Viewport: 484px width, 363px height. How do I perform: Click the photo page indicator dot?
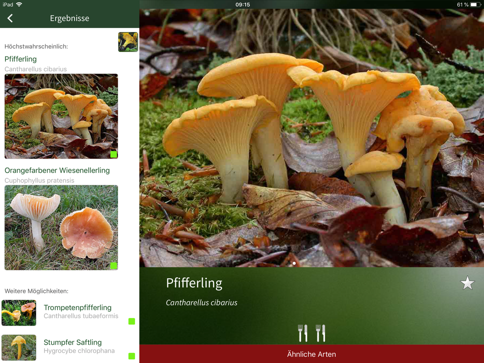[294, 263]
